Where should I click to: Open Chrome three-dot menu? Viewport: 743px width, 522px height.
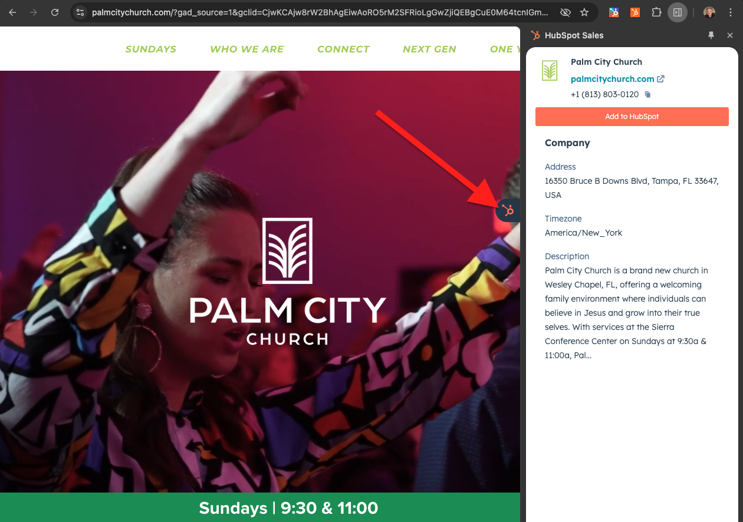(x=731, y=12)
